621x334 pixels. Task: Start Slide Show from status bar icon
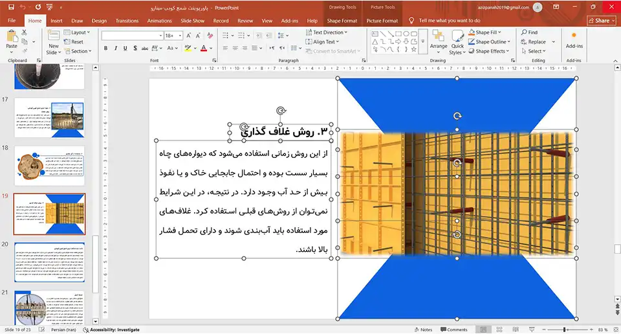[532, 329]
